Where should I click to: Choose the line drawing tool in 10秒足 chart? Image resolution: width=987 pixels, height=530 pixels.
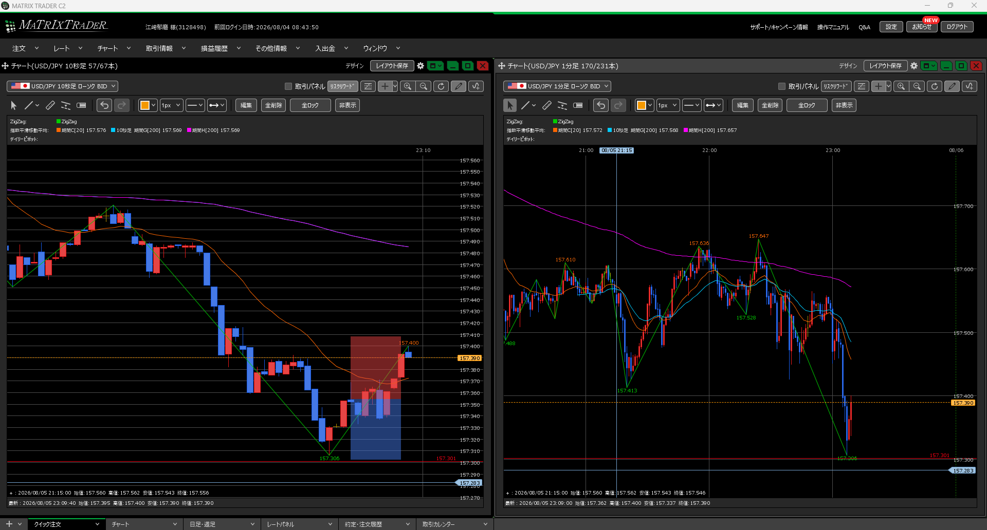[x=29, y=105]
